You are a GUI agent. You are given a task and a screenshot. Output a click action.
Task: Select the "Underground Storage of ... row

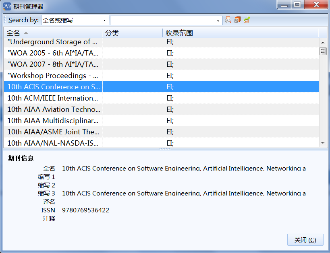coord(161,42)
